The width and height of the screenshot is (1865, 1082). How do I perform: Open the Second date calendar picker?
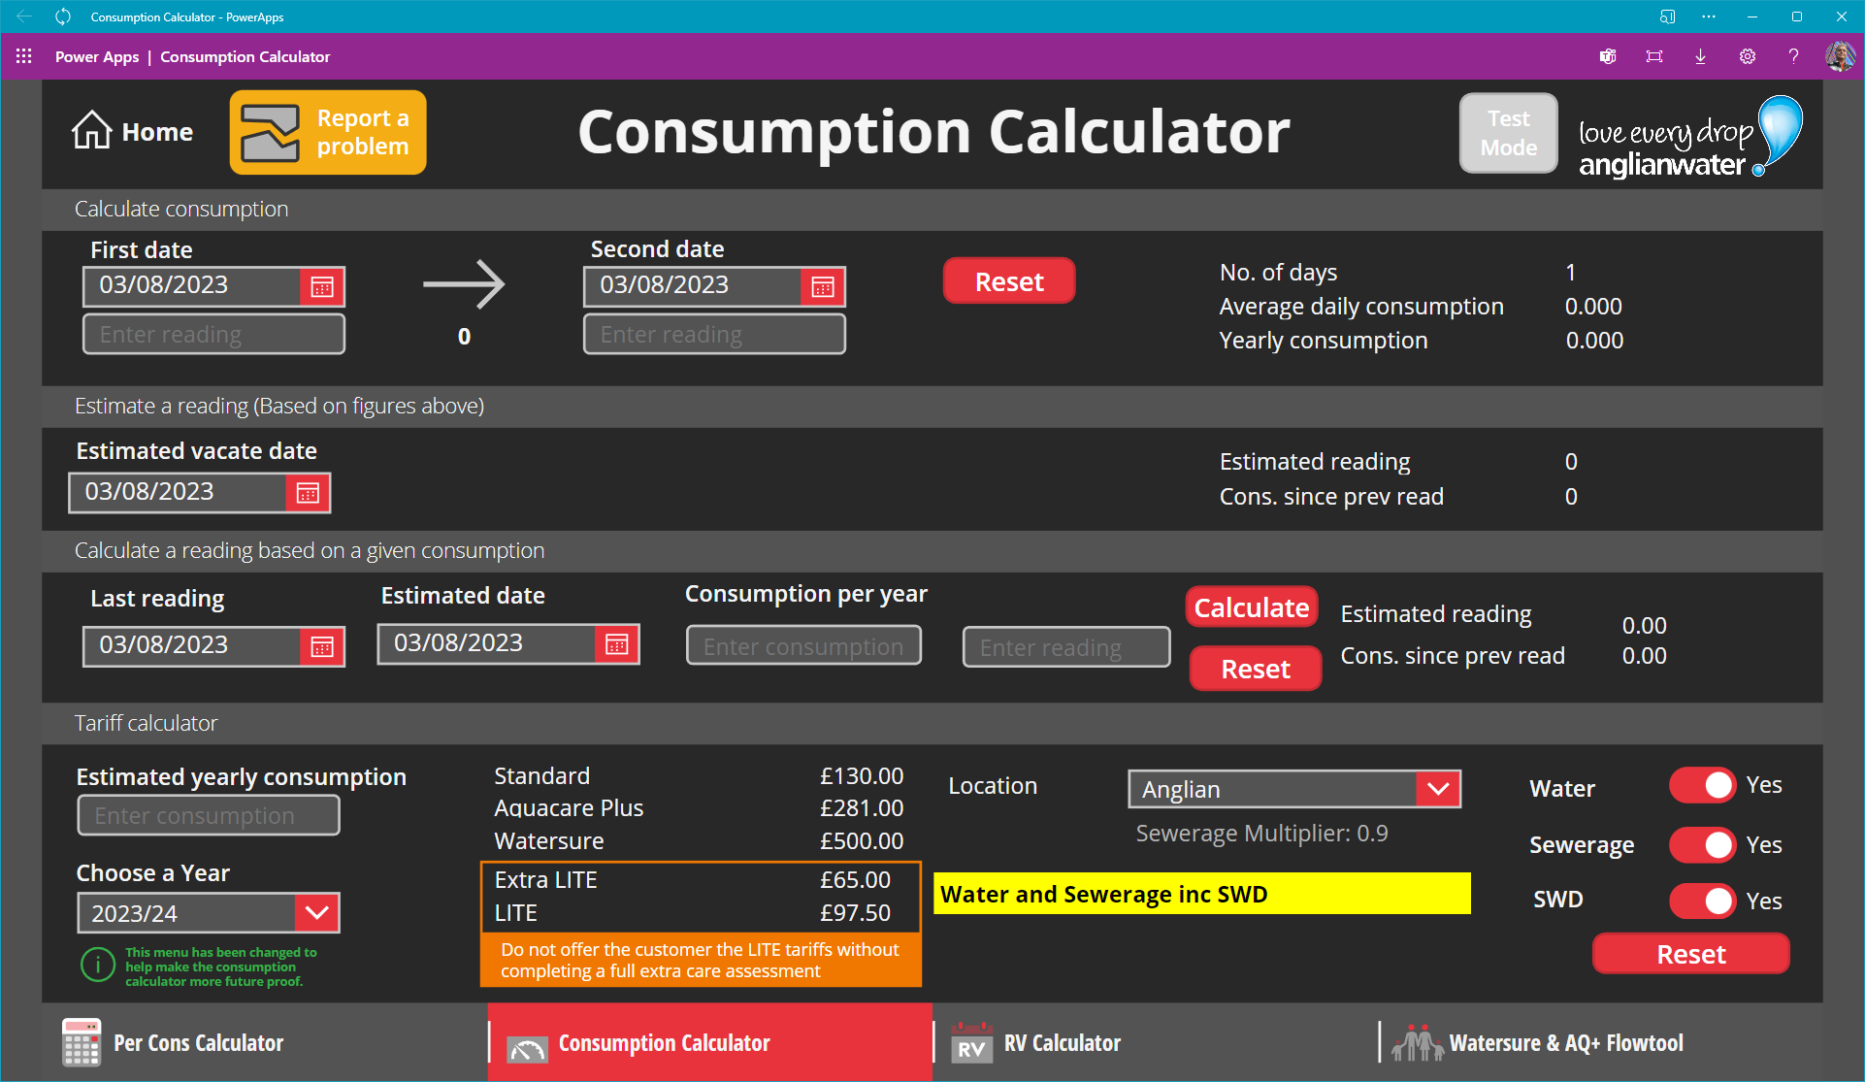pyautogui.click(x=823, y=287)
